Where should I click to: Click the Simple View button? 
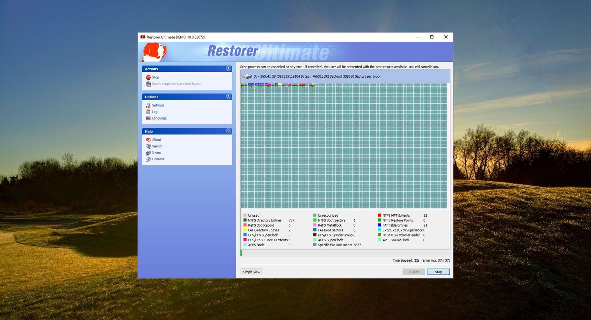tap(252, 272)
